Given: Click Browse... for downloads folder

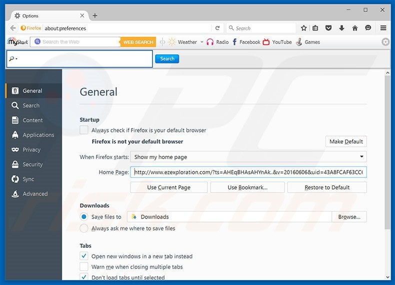Looking at the screenshot, I should [x=349, y=216].
